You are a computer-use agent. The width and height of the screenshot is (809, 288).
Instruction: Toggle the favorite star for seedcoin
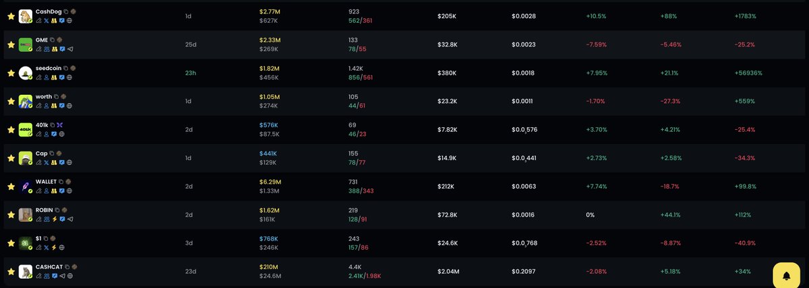pos(11,73)
